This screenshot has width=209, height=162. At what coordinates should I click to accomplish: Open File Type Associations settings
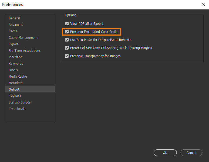click(x=30, y=51)
